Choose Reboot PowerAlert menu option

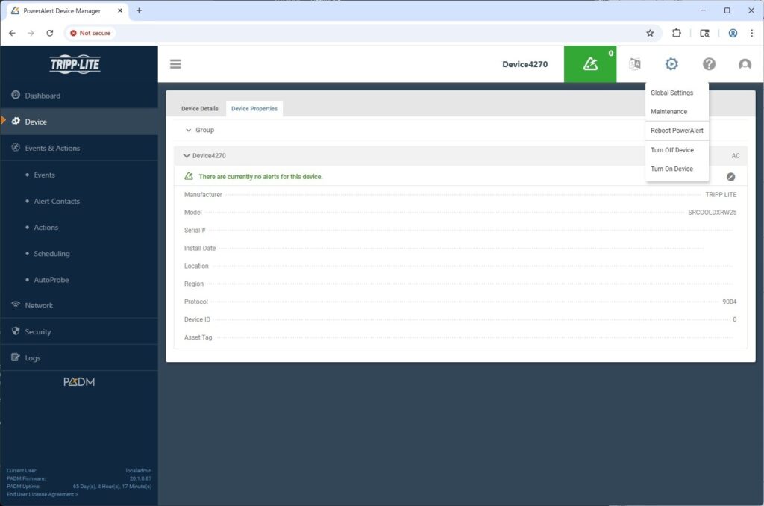[677, 131]
